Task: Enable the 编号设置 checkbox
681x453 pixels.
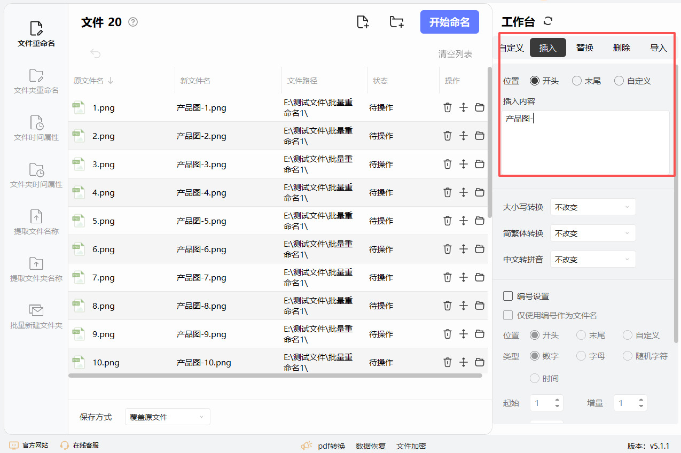Action: tap(508, 296)
